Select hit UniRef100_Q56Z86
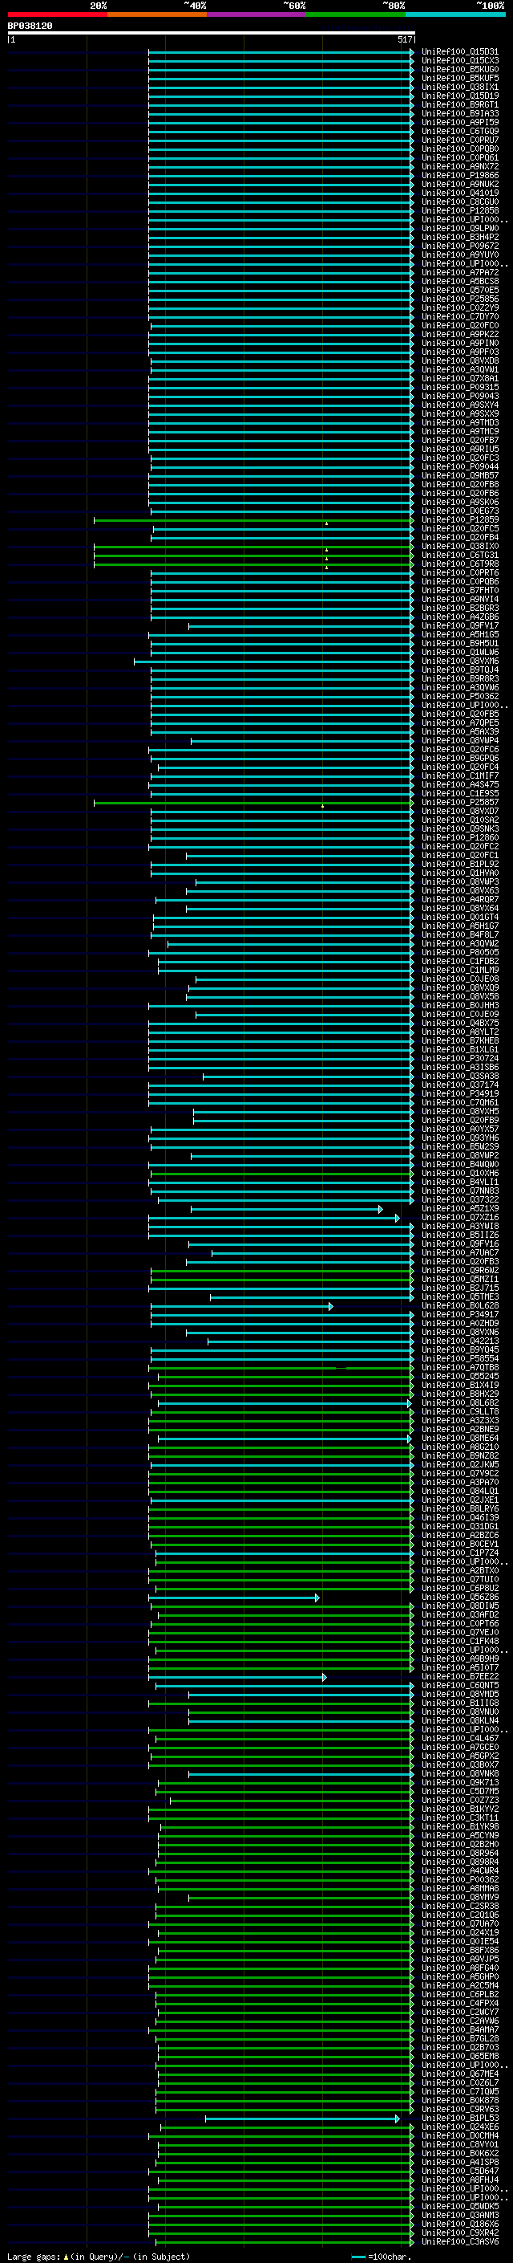Image resolution: width=513 pixels, height=2263 pixels. click(x=460, y=1597)
